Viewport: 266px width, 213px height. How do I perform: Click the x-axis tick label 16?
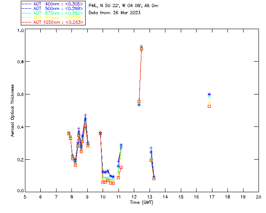(197, 197)
